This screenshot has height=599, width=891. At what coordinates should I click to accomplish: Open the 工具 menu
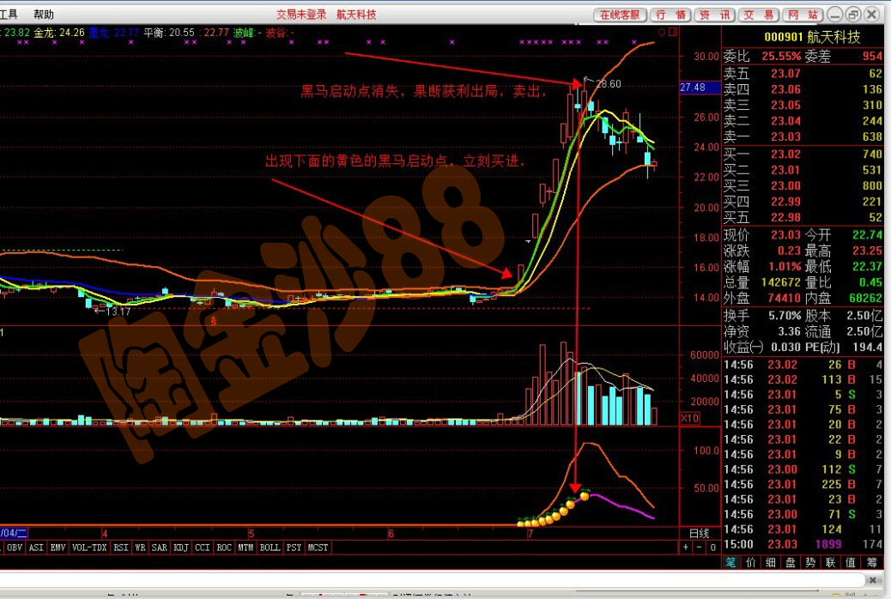coord(9,15)
